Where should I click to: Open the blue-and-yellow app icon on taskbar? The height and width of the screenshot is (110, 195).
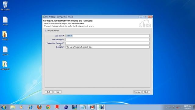(75, 107)
